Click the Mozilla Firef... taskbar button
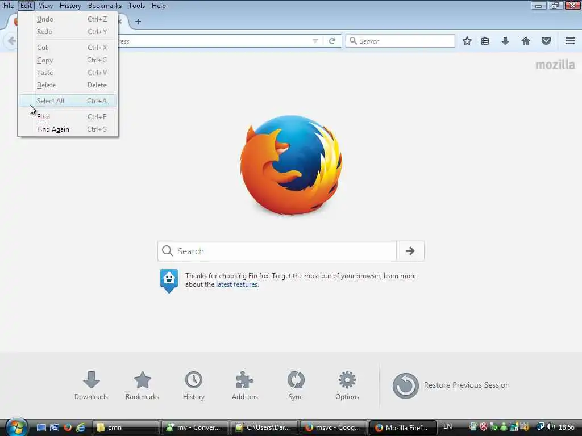 pyautogui.click(x=403, y=427)
